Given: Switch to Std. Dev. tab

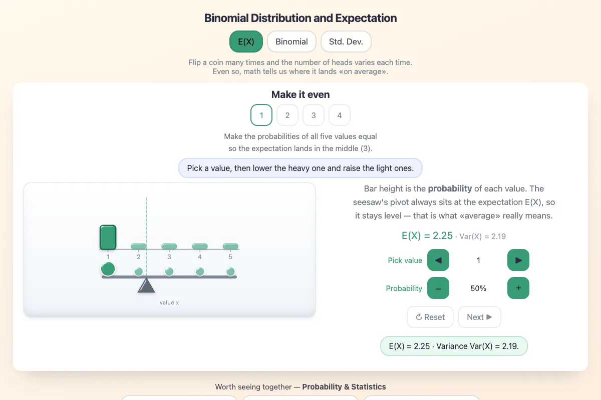Looking at the screenshot, I should (346, 41).
